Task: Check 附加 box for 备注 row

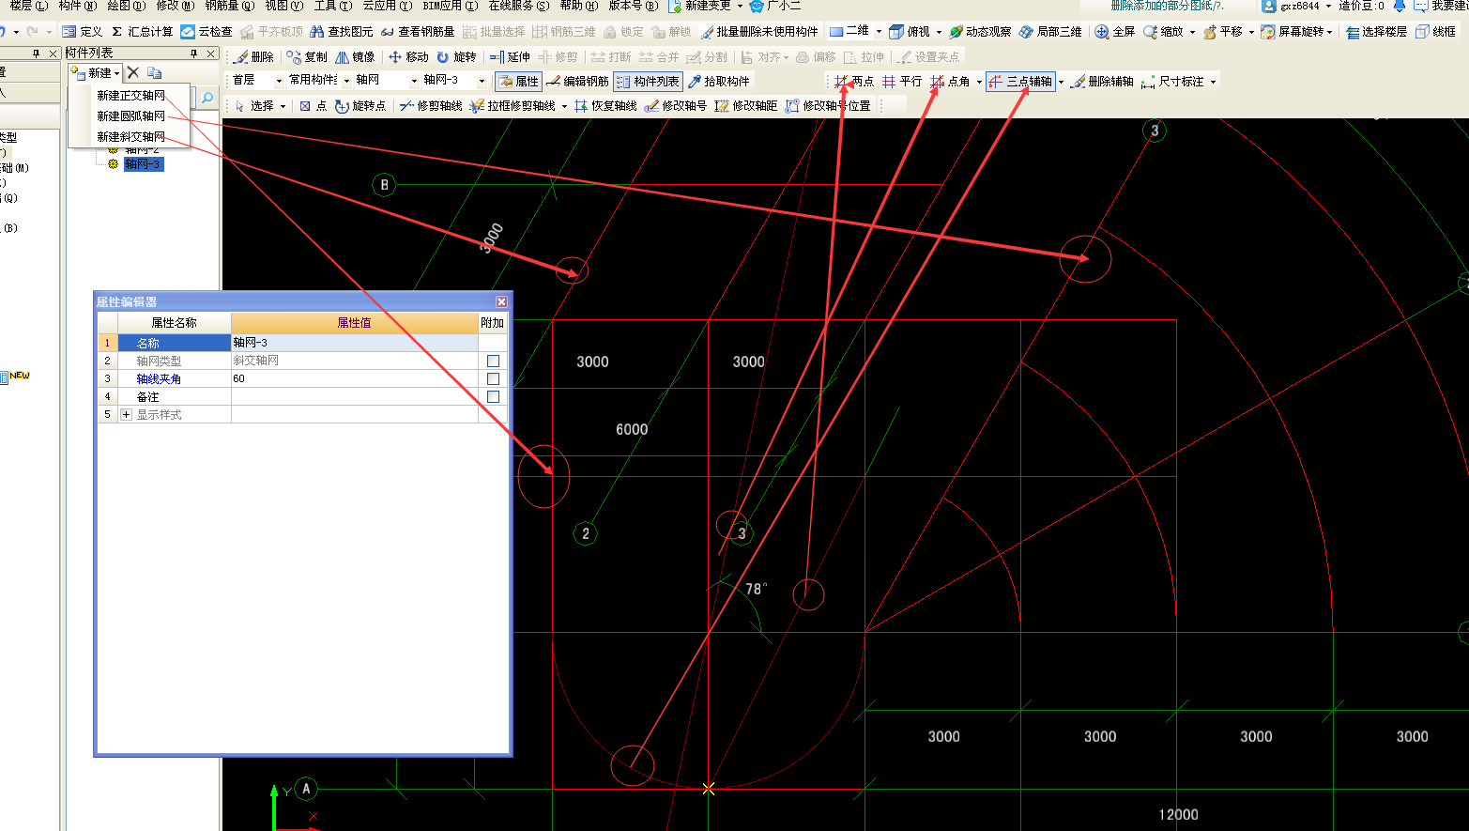Action: (x=493, y=396)
